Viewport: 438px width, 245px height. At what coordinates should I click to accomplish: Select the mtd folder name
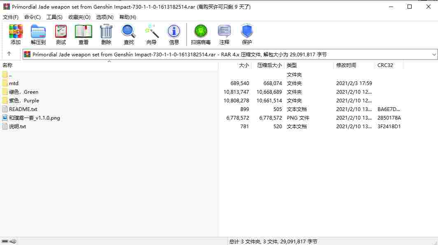pyautogui.click(x=14, y=83)
